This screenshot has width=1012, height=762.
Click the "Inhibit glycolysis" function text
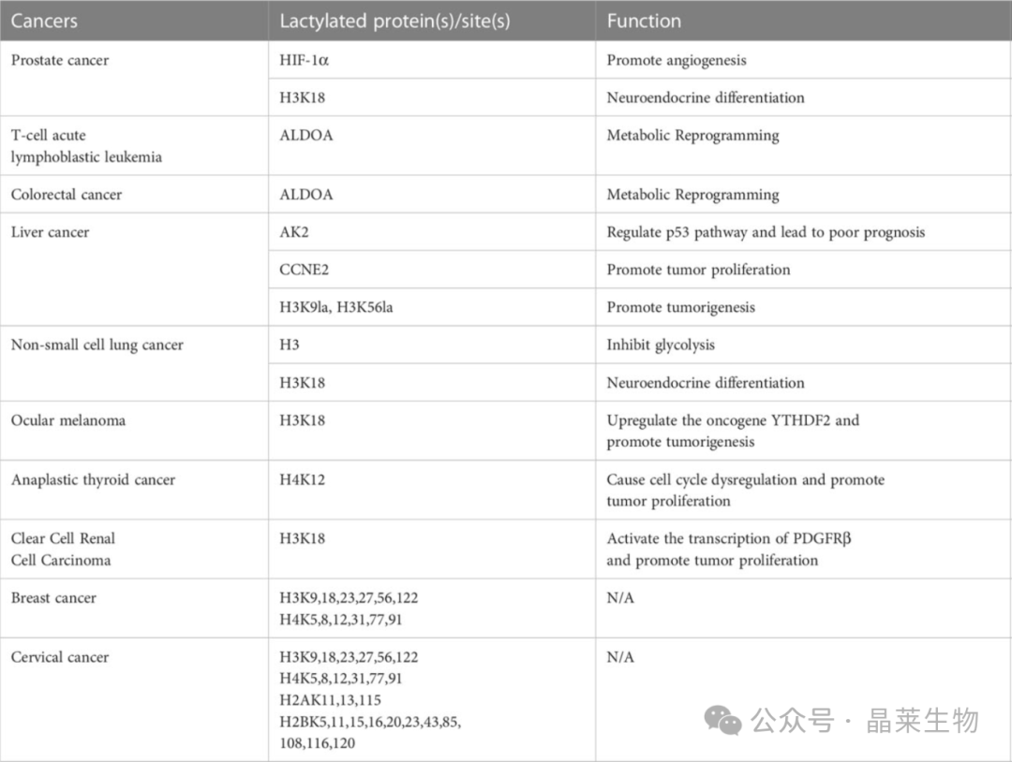pos(661,344)
